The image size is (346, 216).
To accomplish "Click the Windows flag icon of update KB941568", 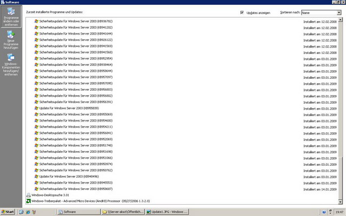I will [x=36, y=52].
